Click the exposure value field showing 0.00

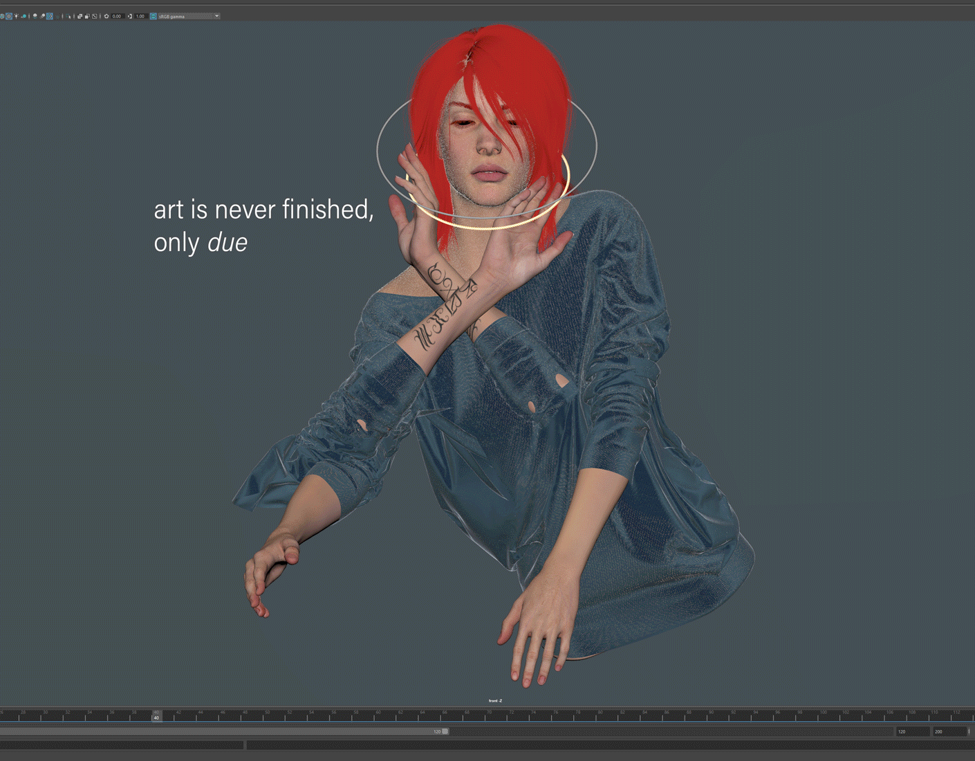[118, 16]
